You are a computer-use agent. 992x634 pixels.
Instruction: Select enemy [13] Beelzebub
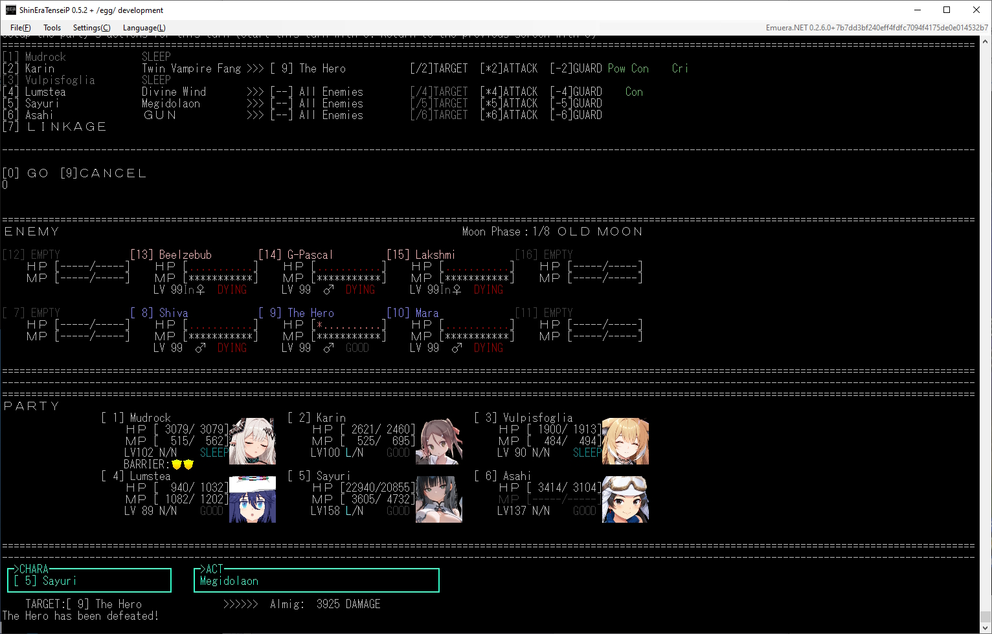pyautogui.click(x=171, y=255)
